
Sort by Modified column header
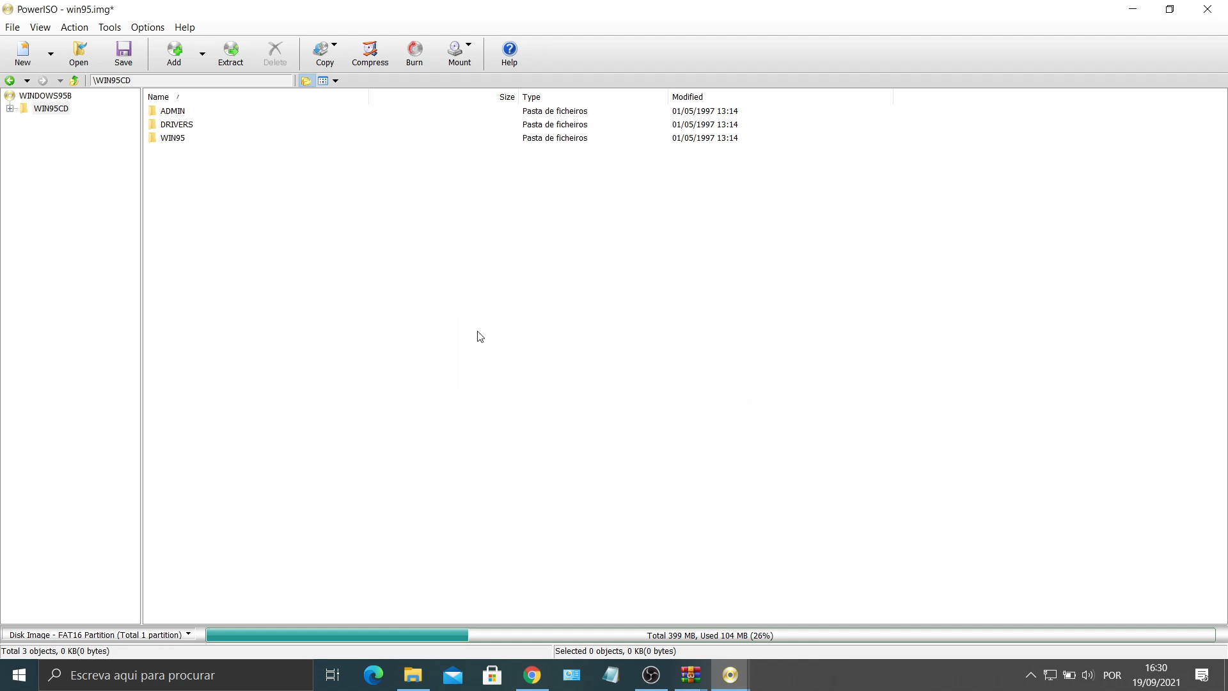[x=780, y=97]
